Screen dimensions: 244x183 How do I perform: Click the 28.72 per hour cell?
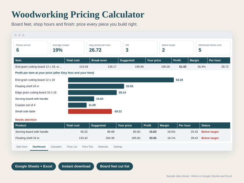[x=219, y=66]
